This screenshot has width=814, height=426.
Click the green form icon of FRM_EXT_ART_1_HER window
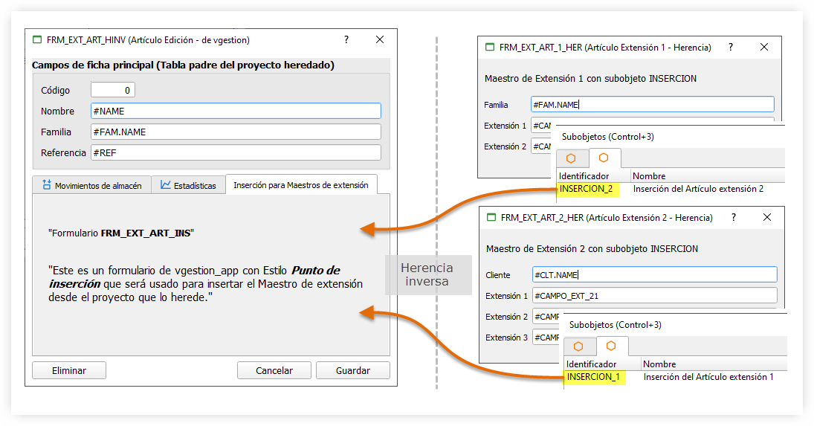point(490,47)
